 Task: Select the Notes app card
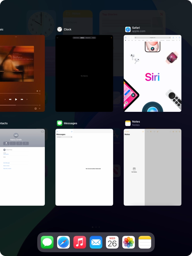(x=153, y=167)
